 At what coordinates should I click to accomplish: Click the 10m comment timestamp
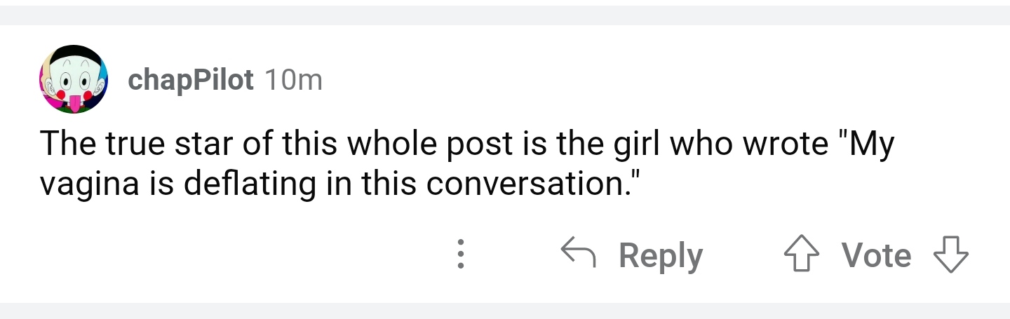tap(293, 81)
